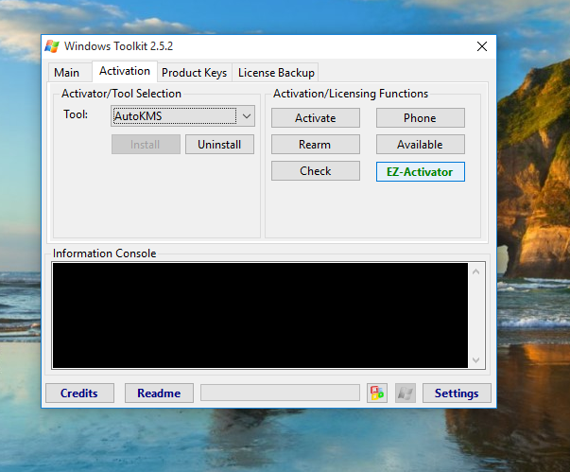The image size is (570, 472).
Task: Open the Settings button
Action: tap(457, 393)
